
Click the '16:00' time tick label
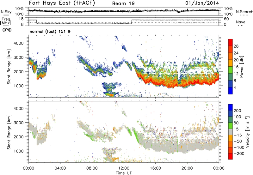point(155,168)
